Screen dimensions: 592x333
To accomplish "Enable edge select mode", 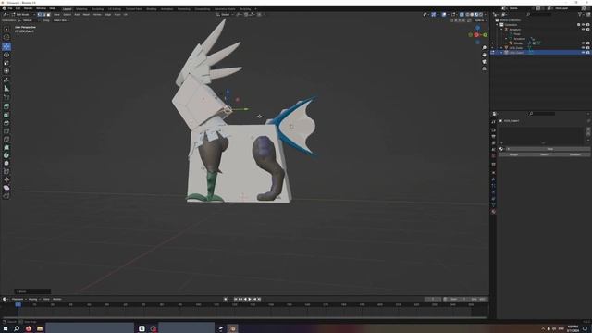I will tap(44, 15).
